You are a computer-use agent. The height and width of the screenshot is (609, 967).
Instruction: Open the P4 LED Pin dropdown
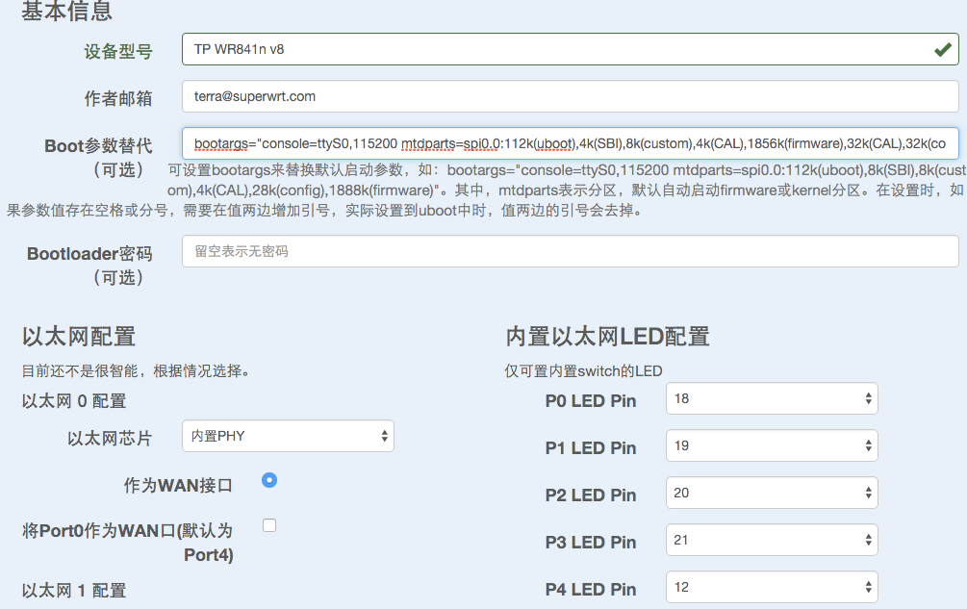click(x=772, y=587)
